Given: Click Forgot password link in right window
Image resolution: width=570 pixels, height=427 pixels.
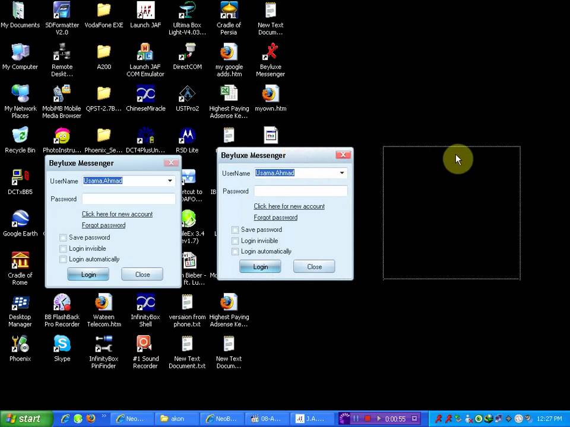Looking at the screenshot, I should pos(275,217).
